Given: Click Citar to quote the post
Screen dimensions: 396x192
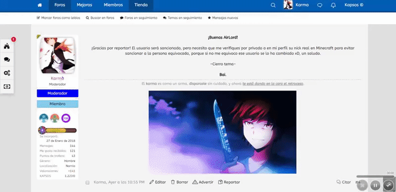Looking at the screenshot, I should (344, 182).
